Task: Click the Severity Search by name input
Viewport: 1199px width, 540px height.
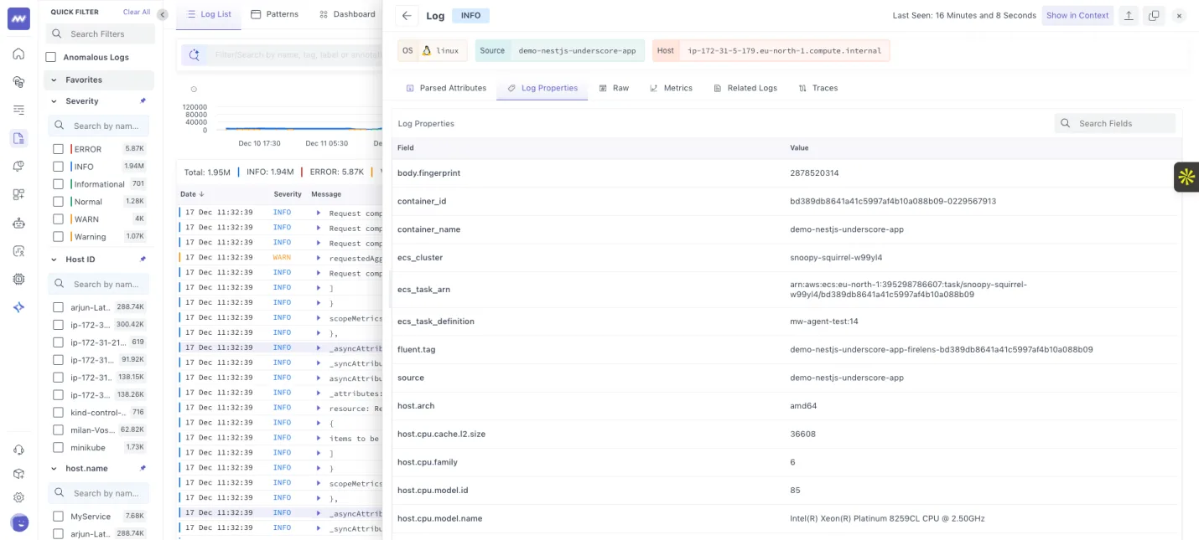Action: [99, 126]
